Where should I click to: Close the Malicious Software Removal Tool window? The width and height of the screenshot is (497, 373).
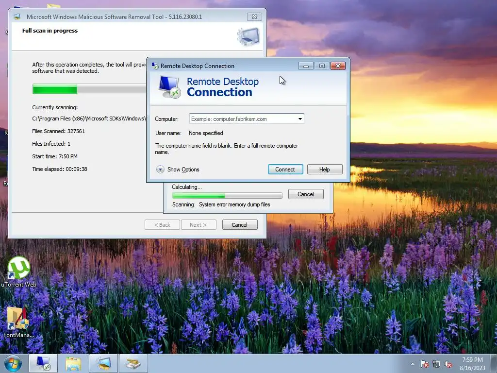click(x=254, y=17)
